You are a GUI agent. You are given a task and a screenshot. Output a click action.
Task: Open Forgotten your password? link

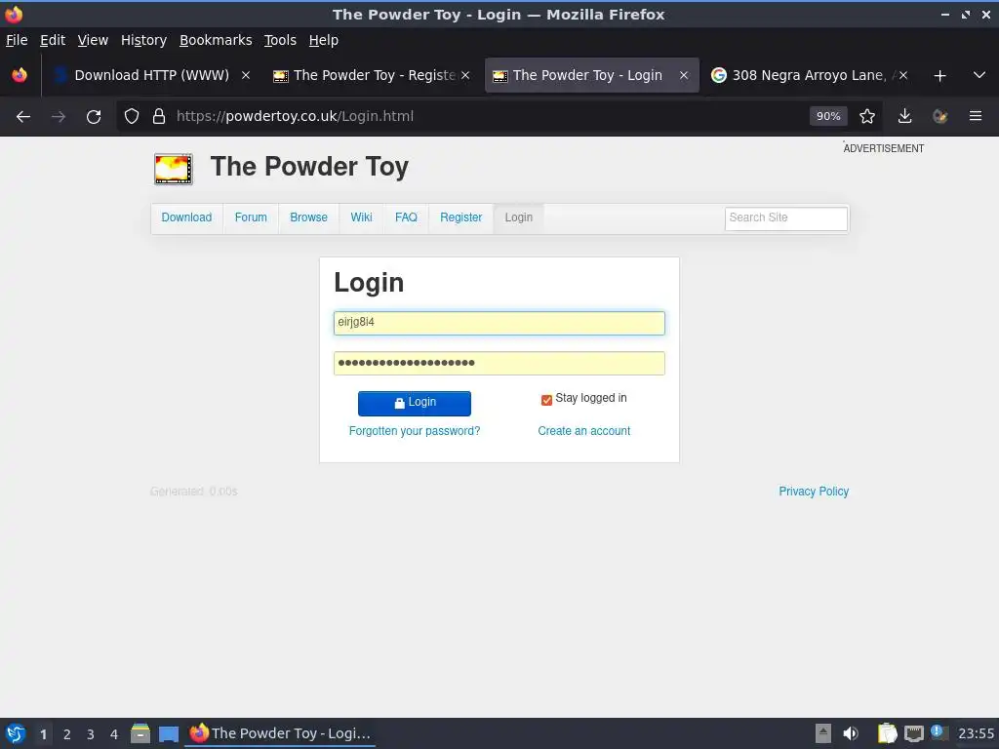tap(415, 431)
